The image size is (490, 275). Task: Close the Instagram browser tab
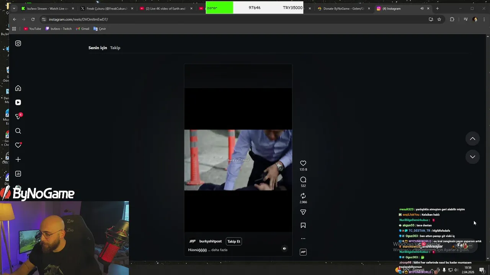[x=428, y=8]
